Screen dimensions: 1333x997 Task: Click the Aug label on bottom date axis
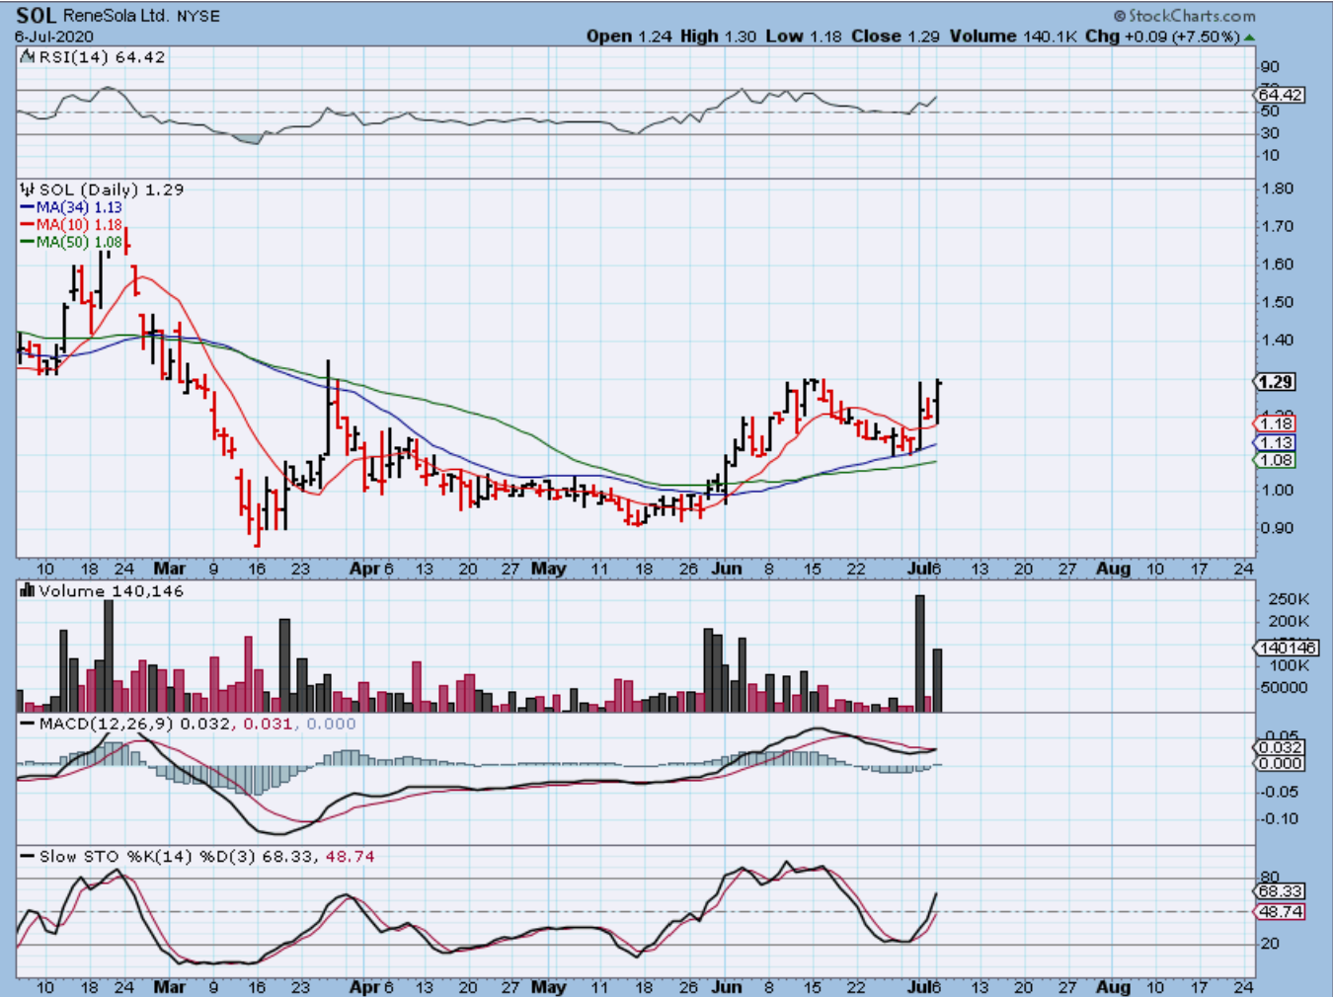pyautogui.click(x=1113, y=986)
